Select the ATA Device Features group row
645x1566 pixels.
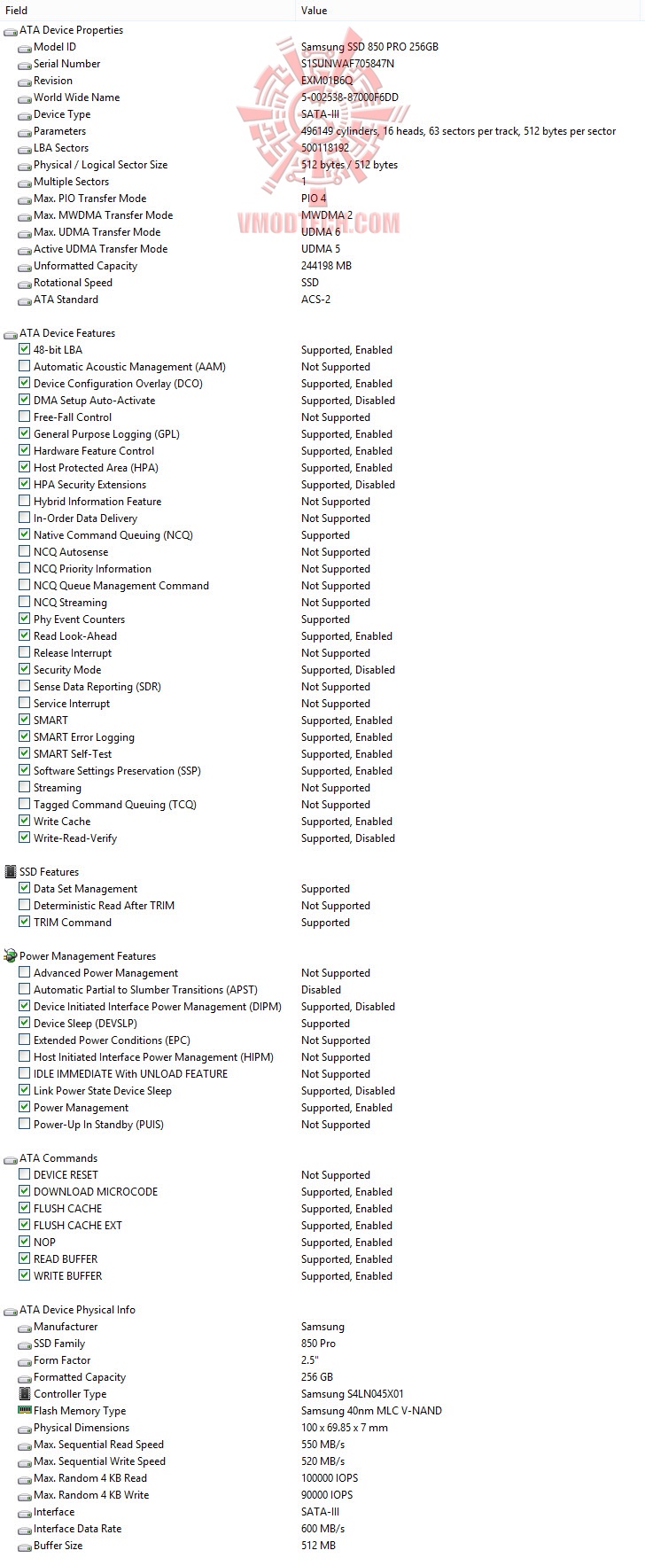(322, 333)
